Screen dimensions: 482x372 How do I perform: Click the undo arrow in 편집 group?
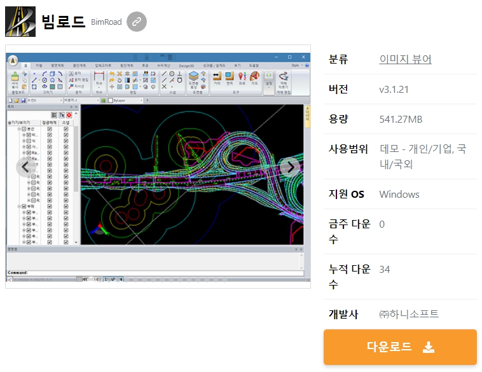(x=112, y=74)
